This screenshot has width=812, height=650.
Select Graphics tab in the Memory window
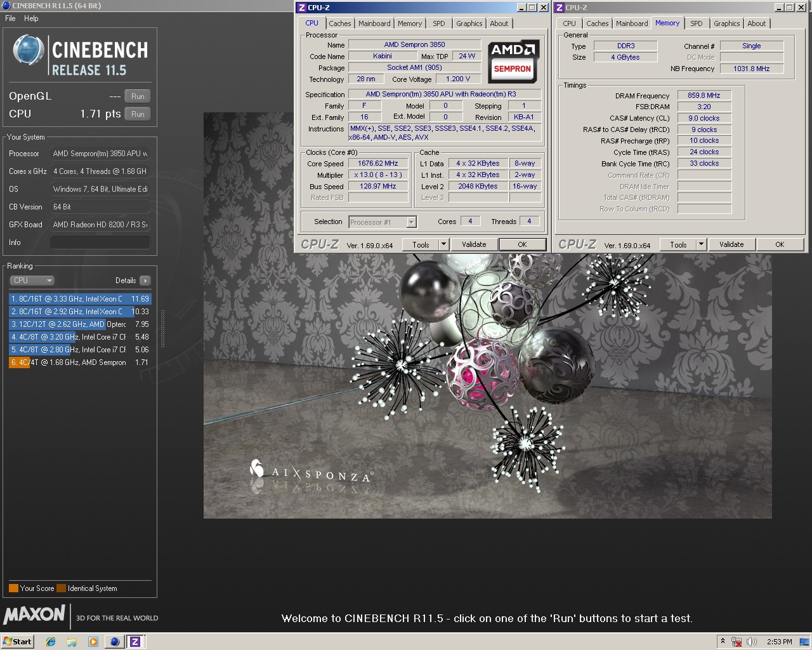coord(726,23)
